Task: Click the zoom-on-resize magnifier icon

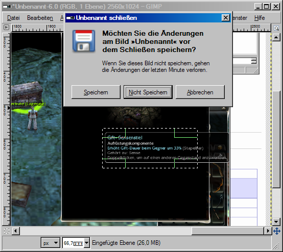Action: click(276, 28)
